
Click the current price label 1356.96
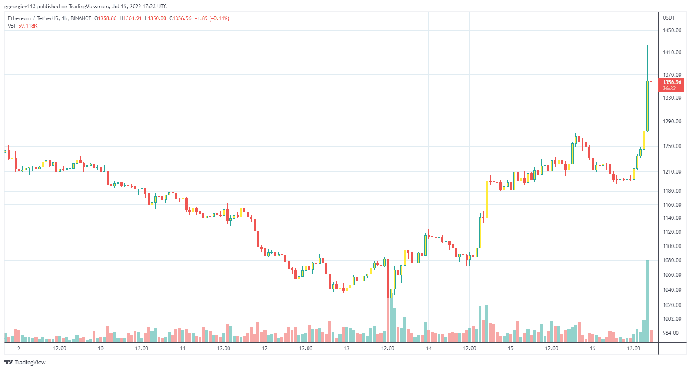[672, 82]
